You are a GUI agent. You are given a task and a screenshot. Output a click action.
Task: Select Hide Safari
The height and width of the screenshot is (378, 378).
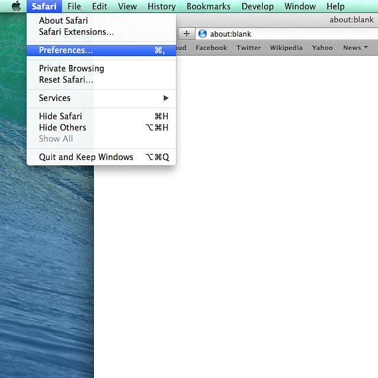[x=101, y=116]
